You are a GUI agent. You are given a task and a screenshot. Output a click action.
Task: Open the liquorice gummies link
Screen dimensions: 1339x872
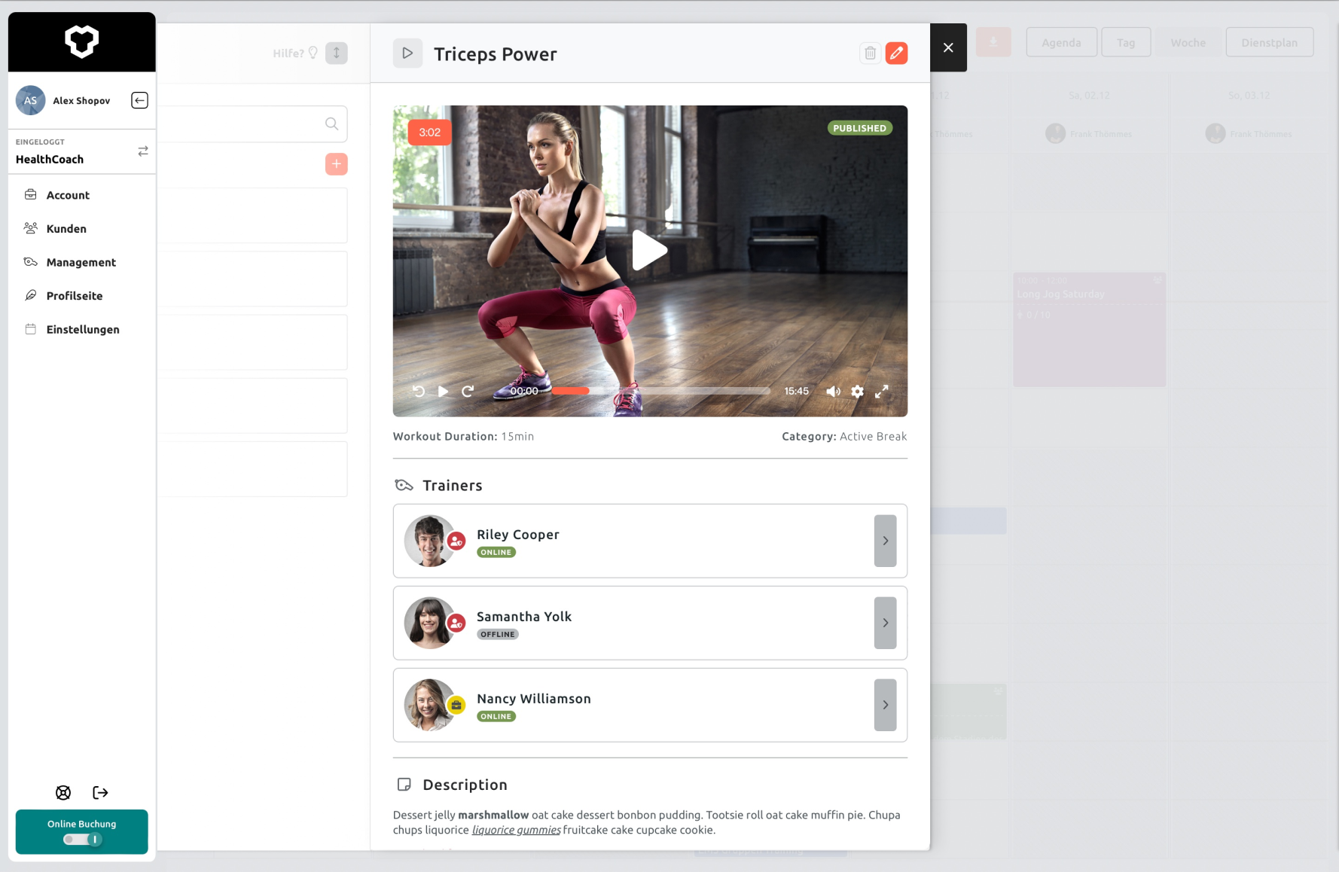point(516,830)
